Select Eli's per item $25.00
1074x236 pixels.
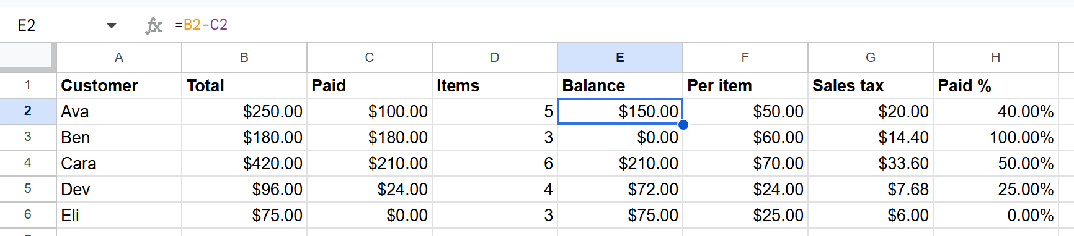click(x=745, y=215)
